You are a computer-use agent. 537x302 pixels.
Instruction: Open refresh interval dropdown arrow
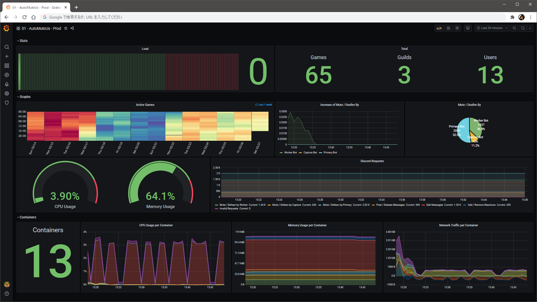(530, 28)
